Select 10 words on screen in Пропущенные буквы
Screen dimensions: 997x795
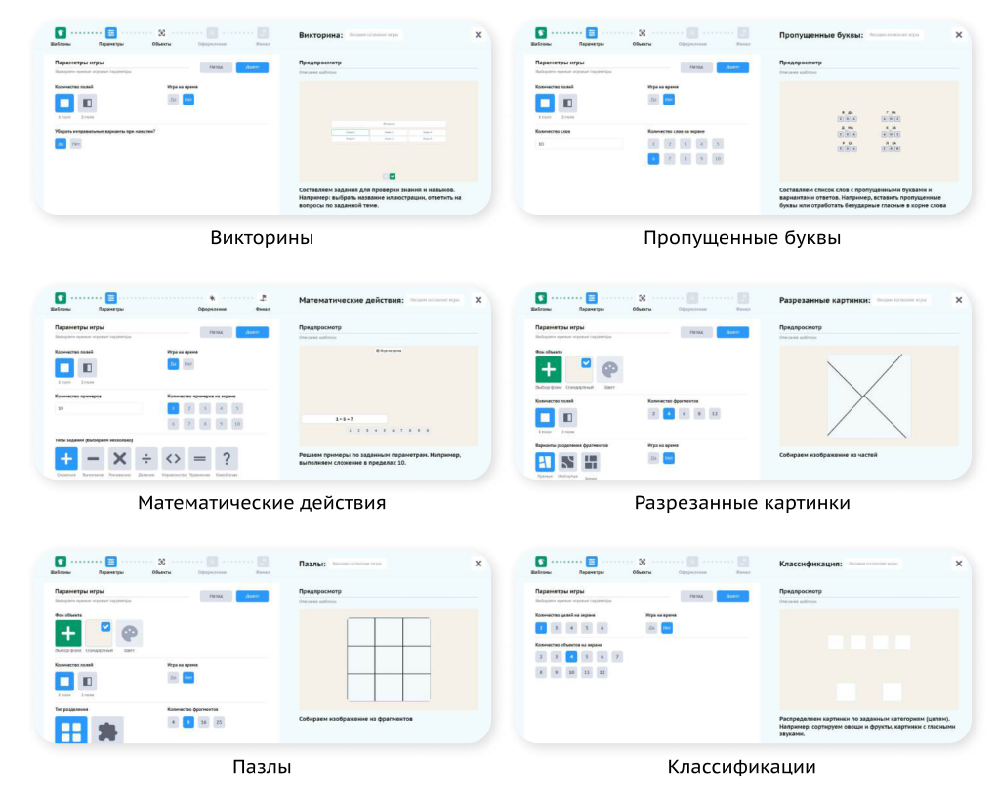click(718, 159)
